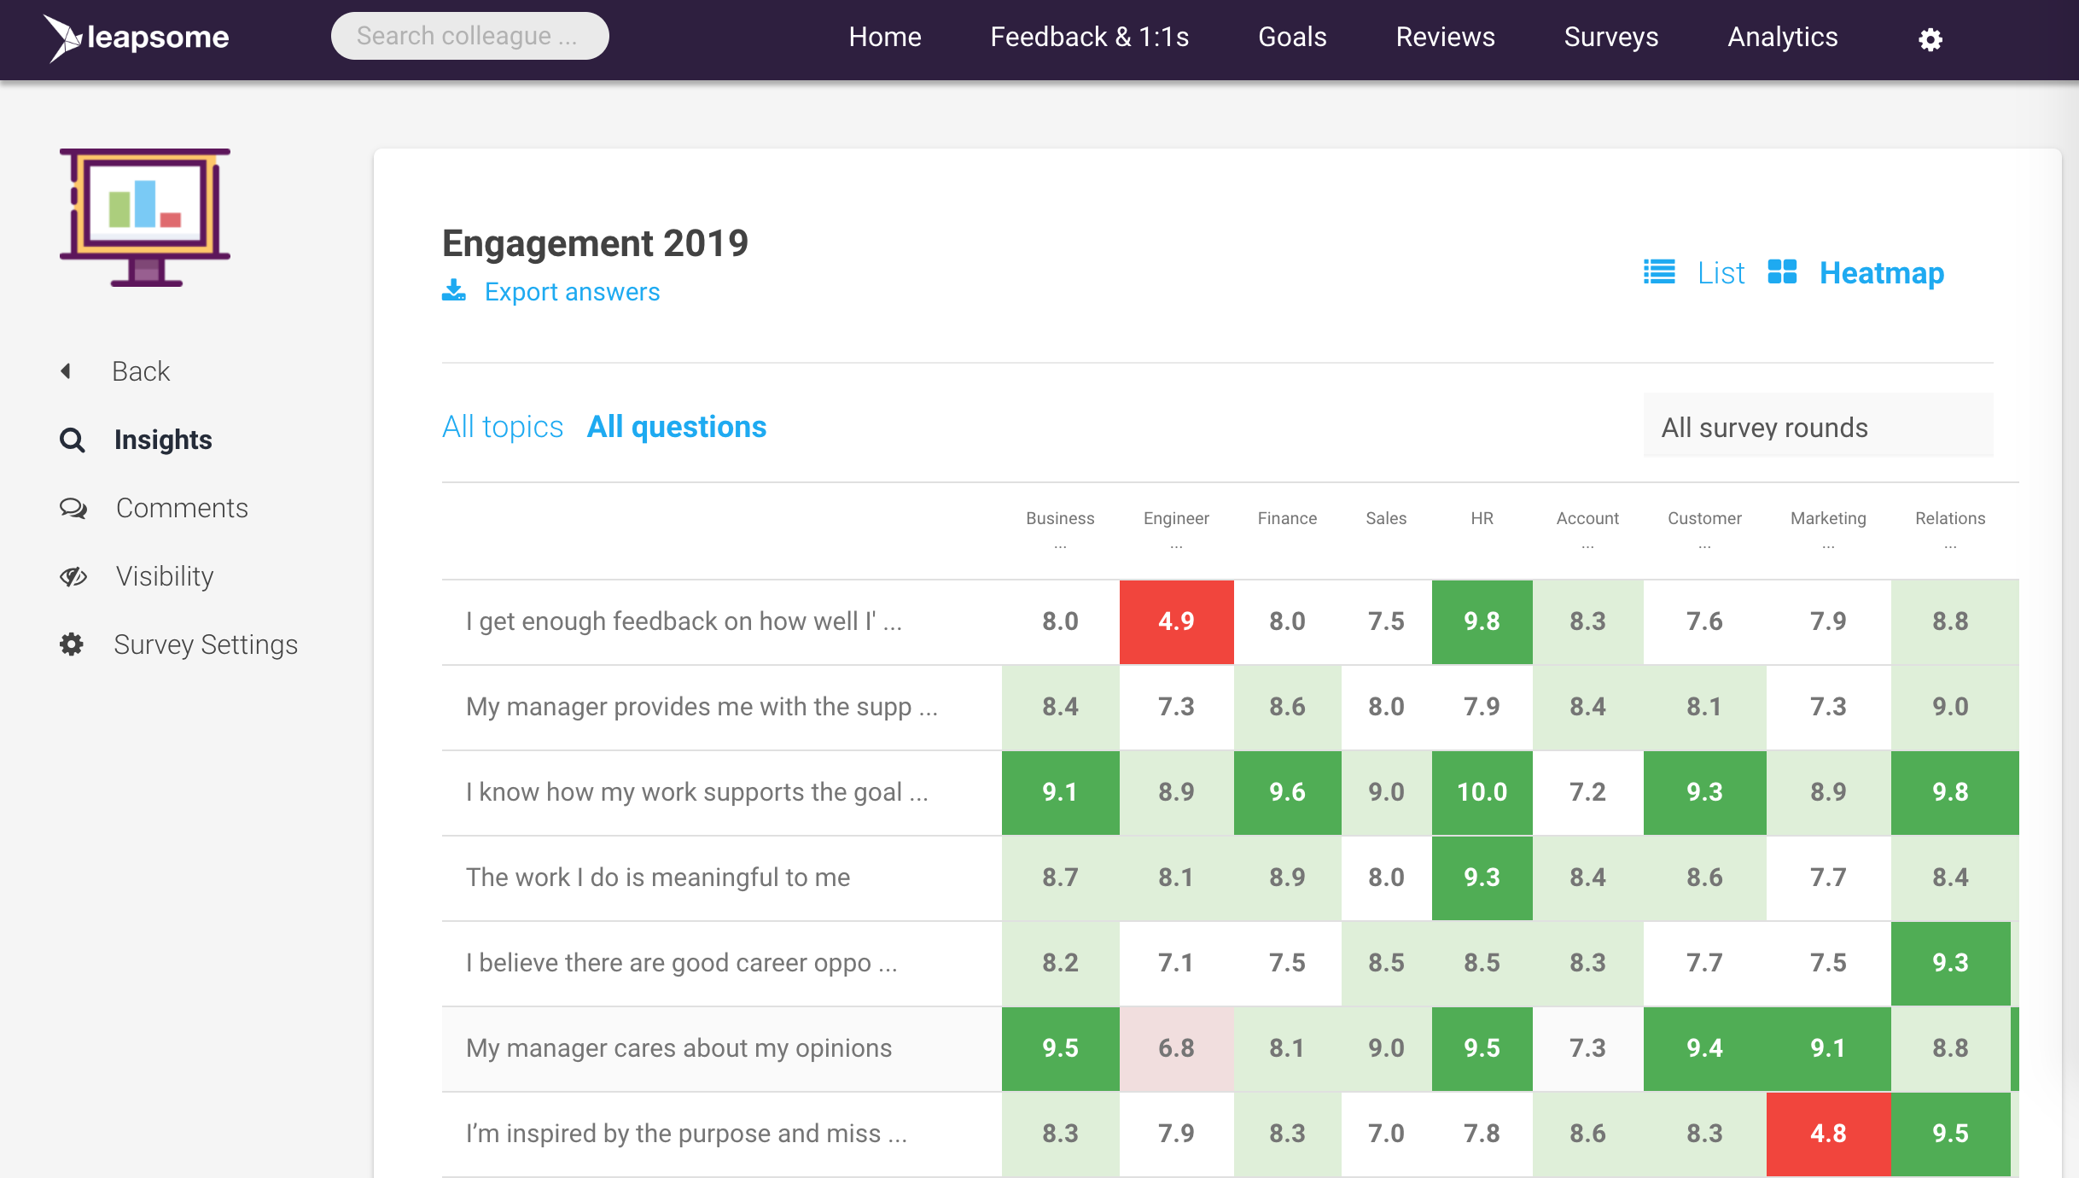Viewport: 2079px width, 1178px height.
Task: Focus the Search colleague field
Action: (x=470, y=36)
